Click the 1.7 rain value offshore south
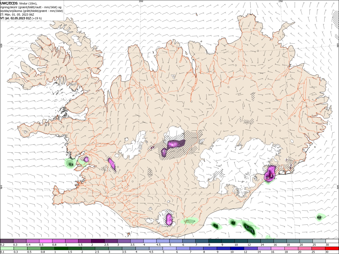Viewport: 339px width, 254px height. click(x=233, y=223)
